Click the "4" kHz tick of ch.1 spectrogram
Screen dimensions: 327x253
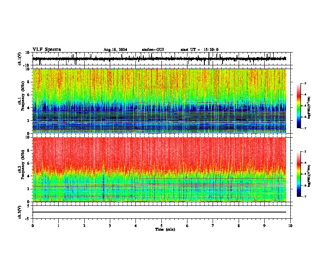click(x=28, y=108)
